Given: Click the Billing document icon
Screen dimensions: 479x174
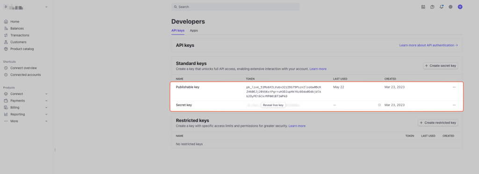Looking at the screenshot, I should point(6,108).
